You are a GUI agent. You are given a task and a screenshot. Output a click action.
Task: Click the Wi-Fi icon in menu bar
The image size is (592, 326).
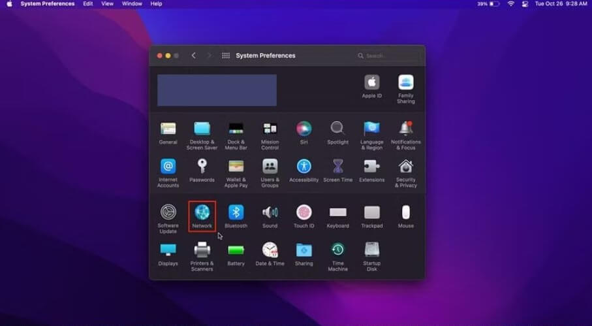click(510, 4)
